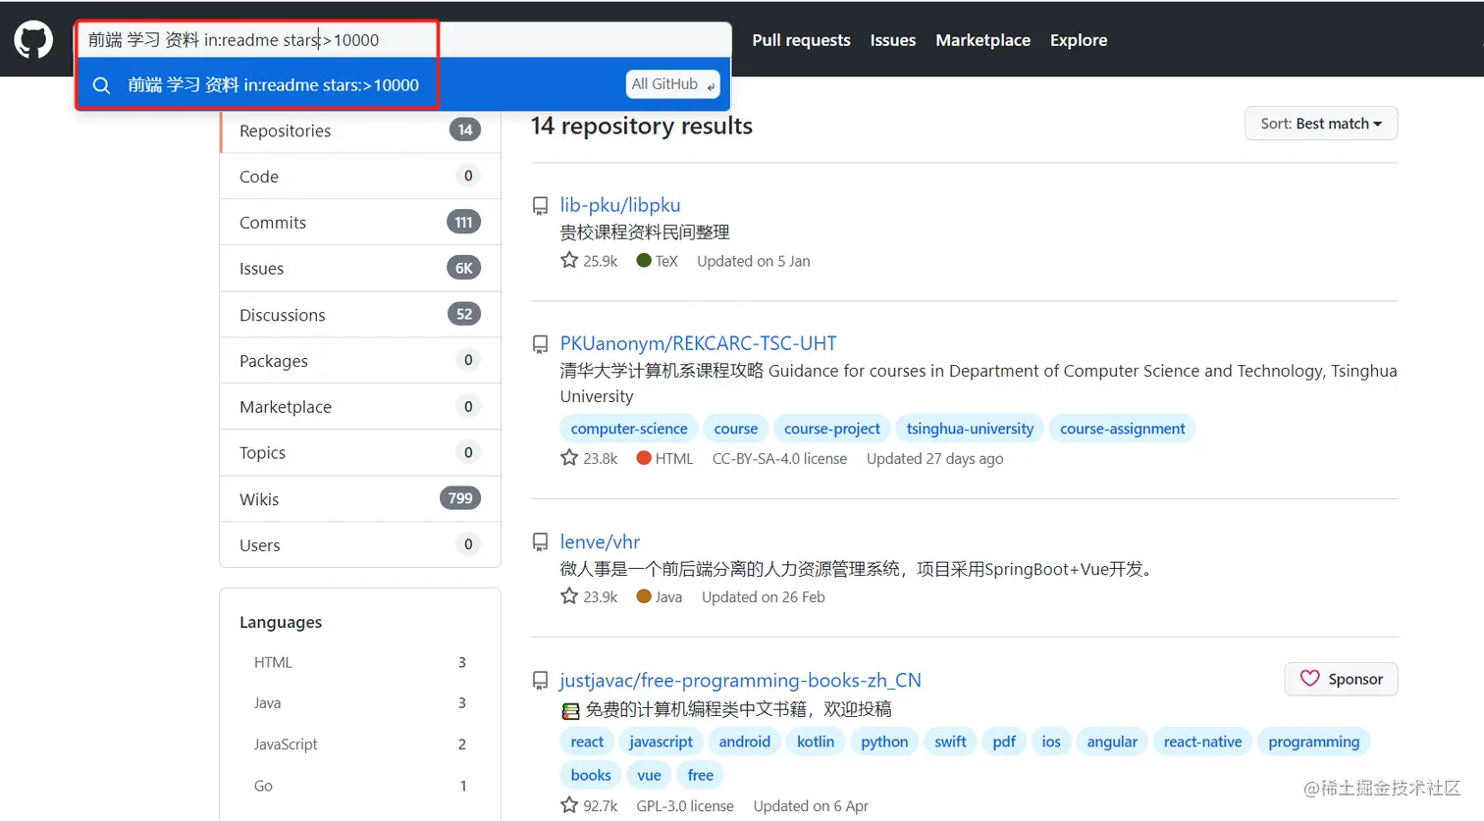This screenshot has width=1484, height=821.
Task: Click the react-native topic tag
Action: coord(1202,742)
